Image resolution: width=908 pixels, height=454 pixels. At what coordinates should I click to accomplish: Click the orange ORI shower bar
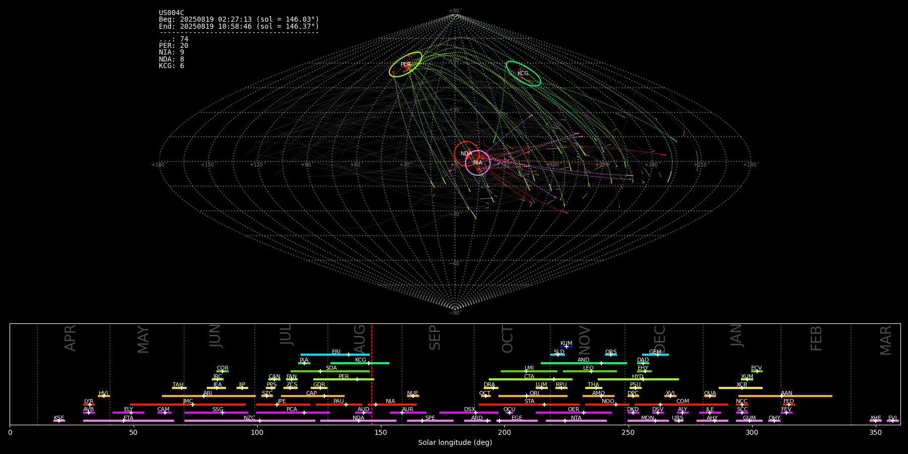(533, 396)
